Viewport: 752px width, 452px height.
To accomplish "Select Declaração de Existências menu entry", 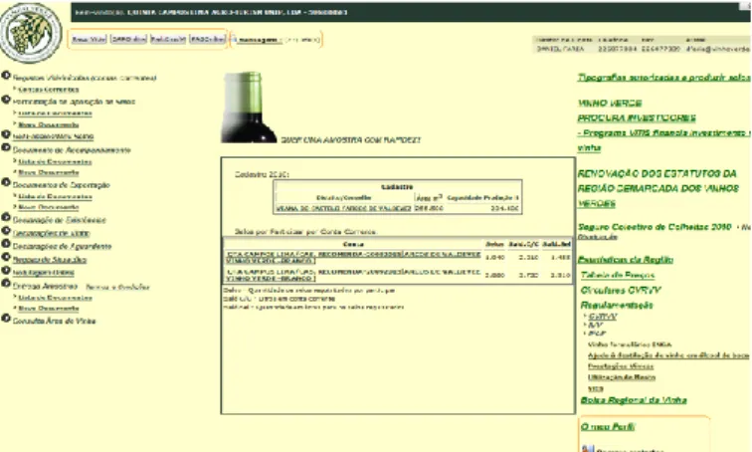I will tap(60, 220).
